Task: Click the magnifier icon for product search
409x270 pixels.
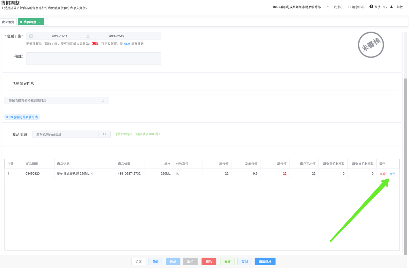Action: click(x=105, y=134)
